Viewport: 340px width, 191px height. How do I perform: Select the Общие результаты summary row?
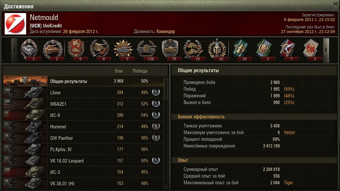[x=83, y=81]
